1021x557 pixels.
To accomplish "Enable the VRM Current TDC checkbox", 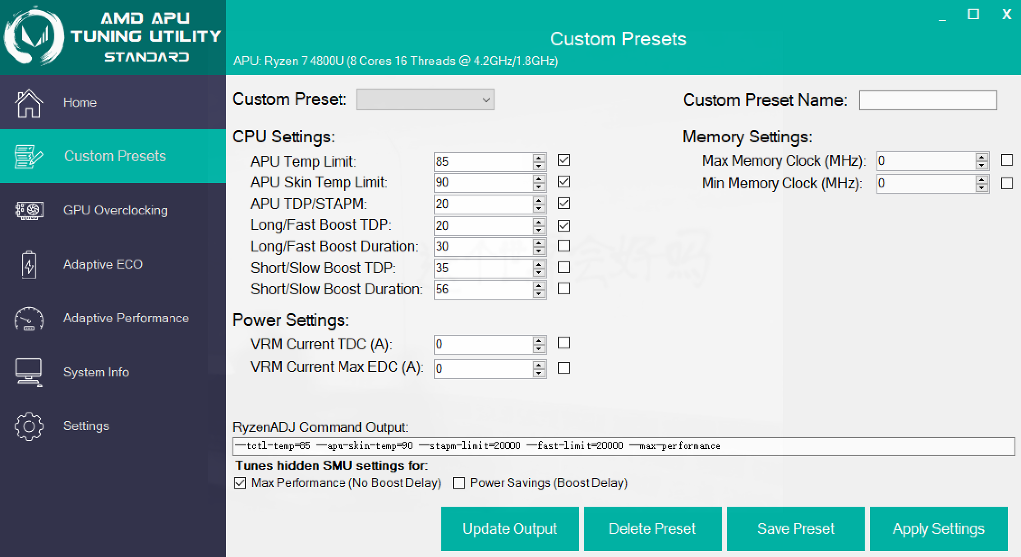I will pos(564,343).
